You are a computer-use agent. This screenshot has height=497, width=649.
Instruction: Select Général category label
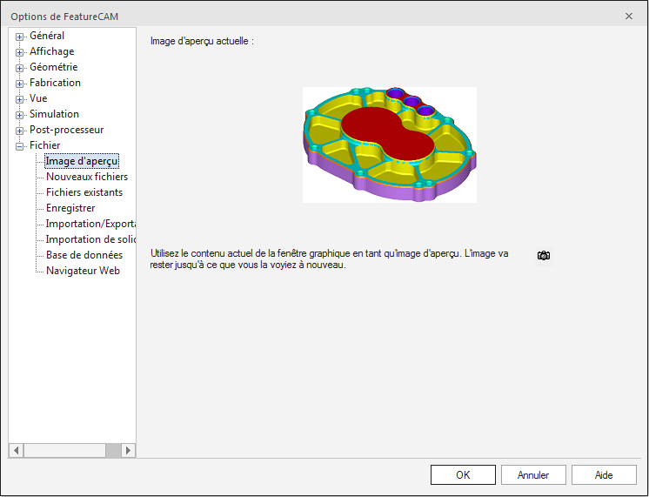point(47,36)
